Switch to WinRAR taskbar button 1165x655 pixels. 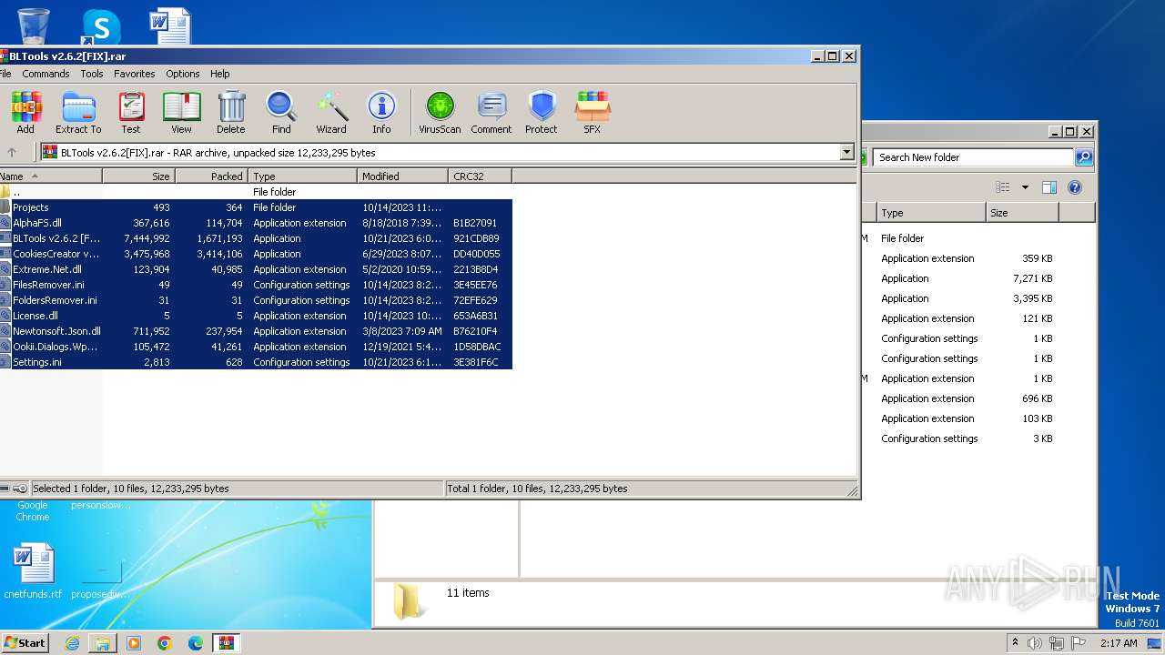click(x=227, y=643)
